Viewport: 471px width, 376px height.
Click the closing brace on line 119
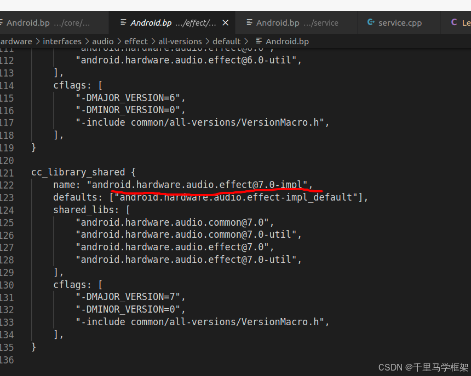coord(33,148)
